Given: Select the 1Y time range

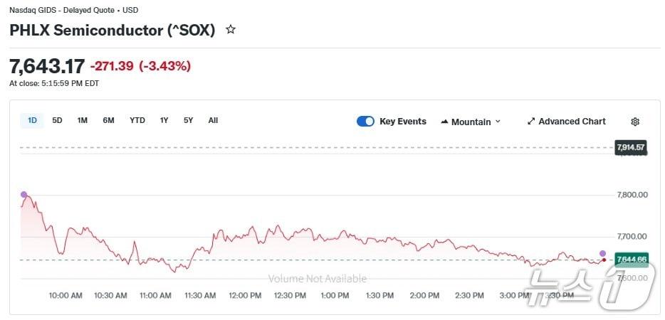Looking at the screenshot, I should 164,120.
